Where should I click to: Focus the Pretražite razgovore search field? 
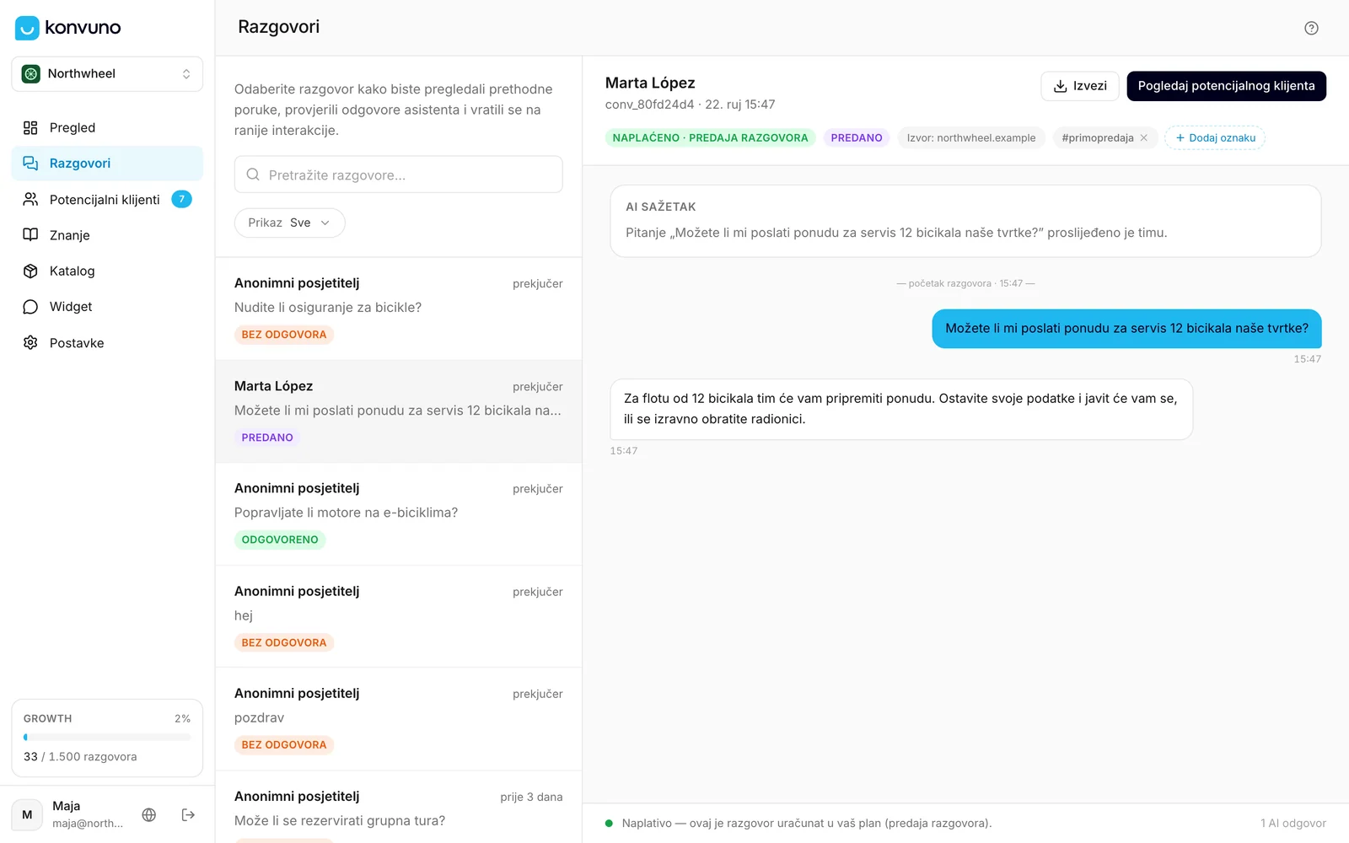click(398, 175)
